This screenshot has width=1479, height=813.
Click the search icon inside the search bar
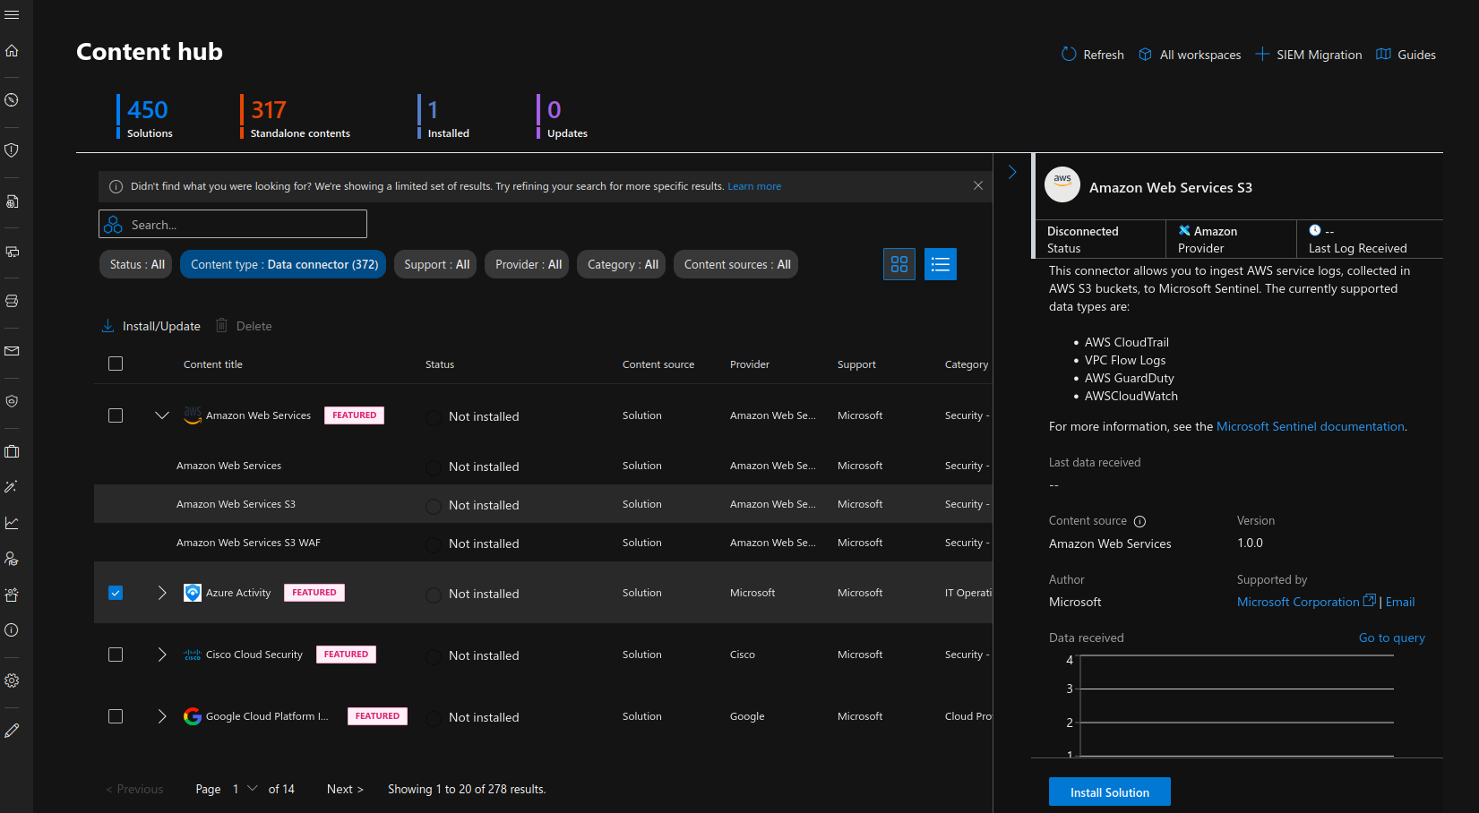coord(113,224)
